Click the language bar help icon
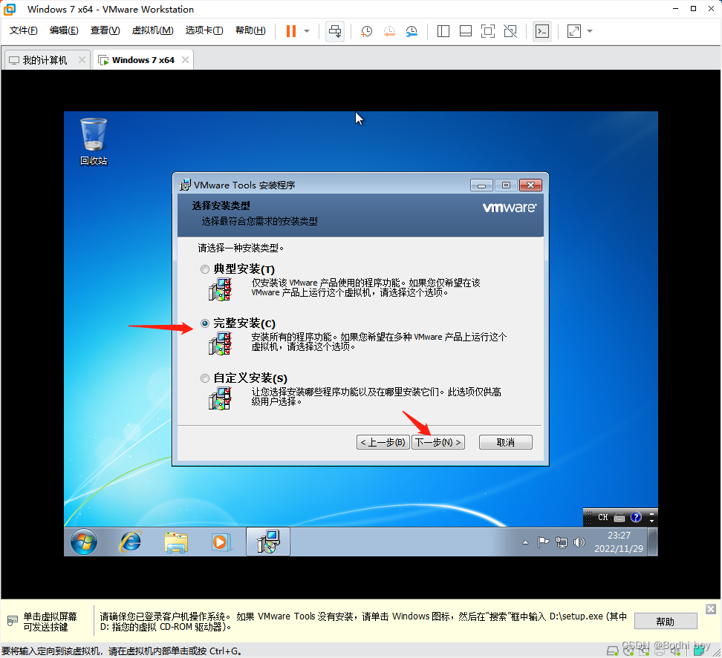Screen dimensions: 722x658 (636, 517)
